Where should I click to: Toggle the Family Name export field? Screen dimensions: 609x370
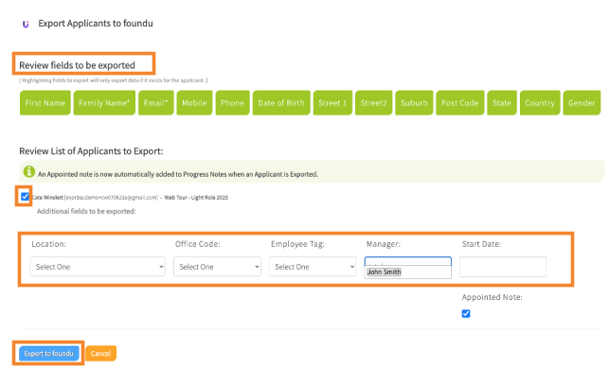104,103
